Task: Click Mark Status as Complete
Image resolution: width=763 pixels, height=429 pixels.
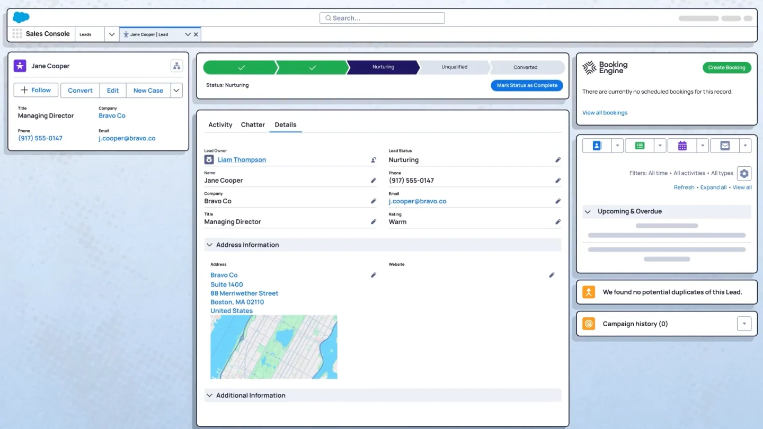Action: [527, 85]
